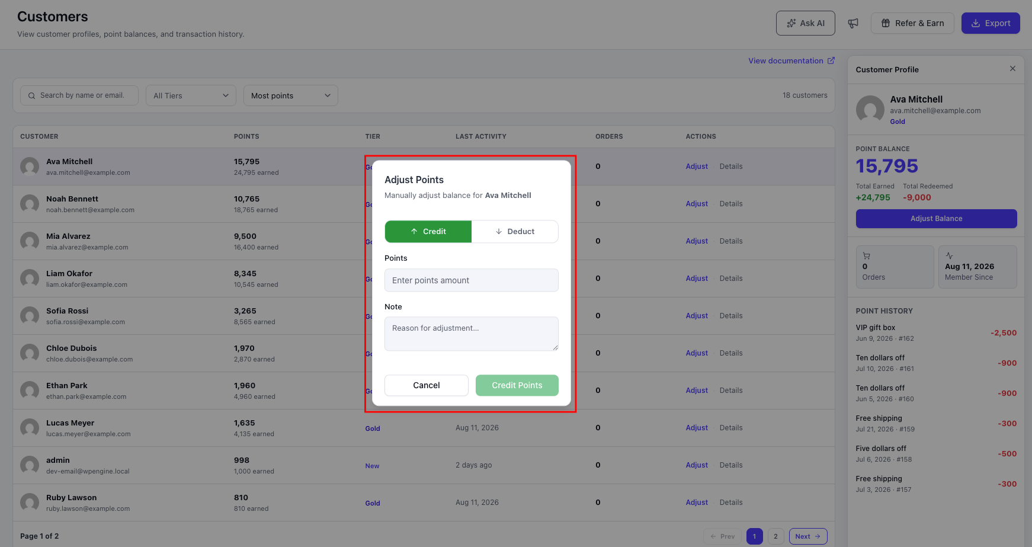
Task: Click Ava Mitchell's profile avatar in the side panel
Action: coord(870,110)
